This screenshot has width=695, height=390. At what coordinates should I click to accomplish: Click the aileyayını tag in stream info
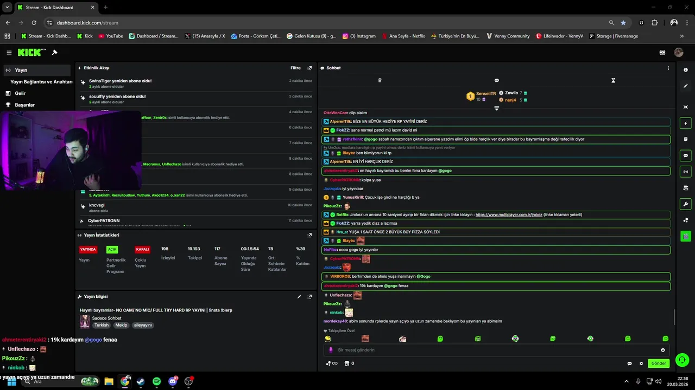coord(143,325)
